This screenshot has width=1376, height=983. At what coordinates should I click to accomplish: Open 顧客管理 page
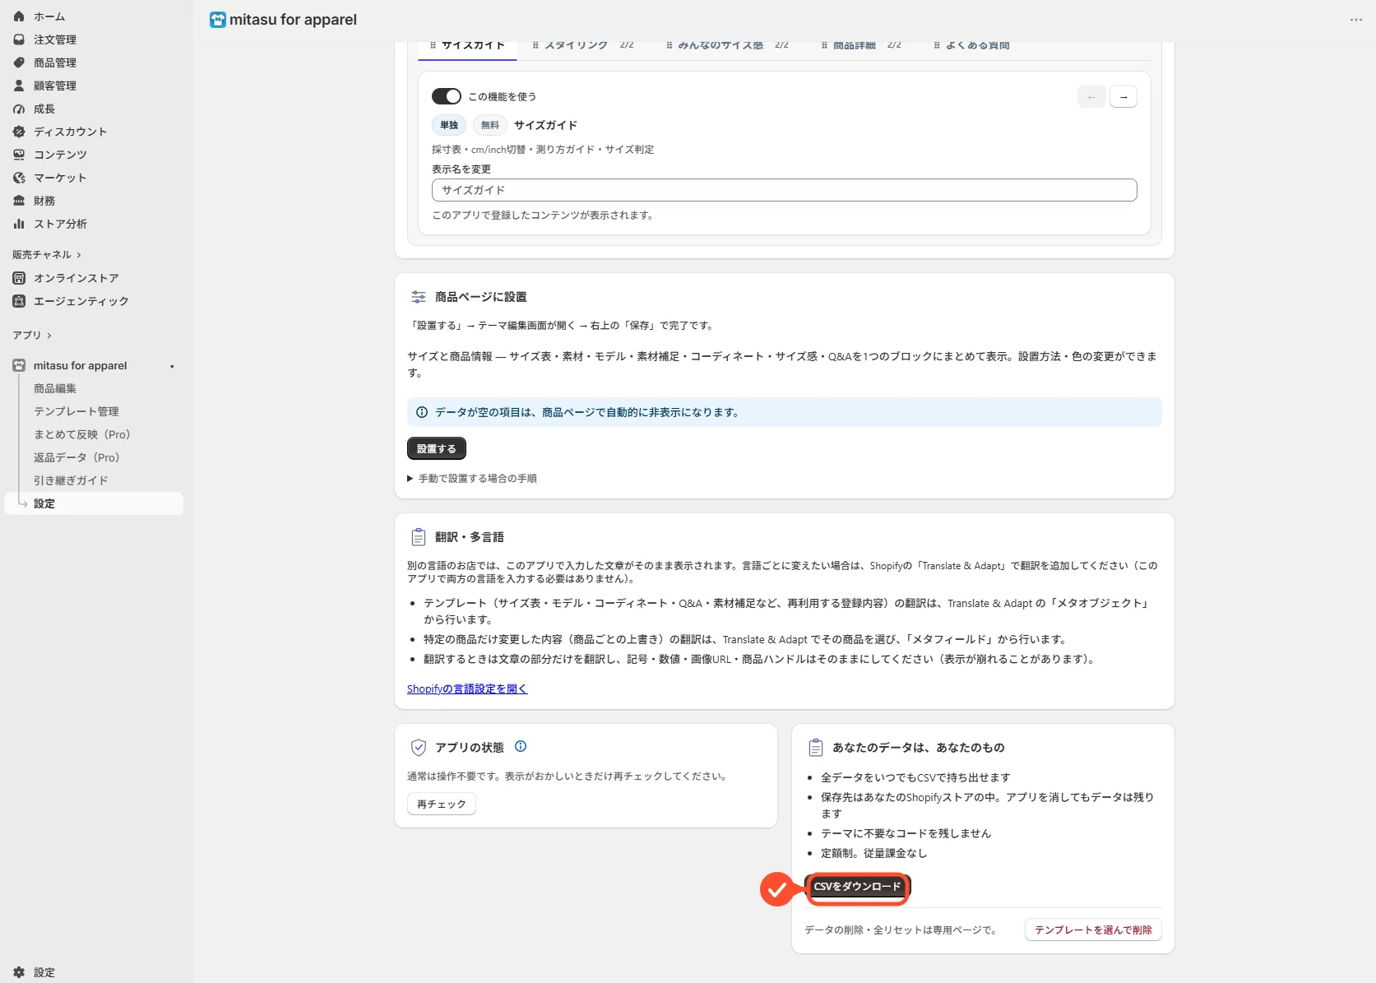tap(54, 86)
